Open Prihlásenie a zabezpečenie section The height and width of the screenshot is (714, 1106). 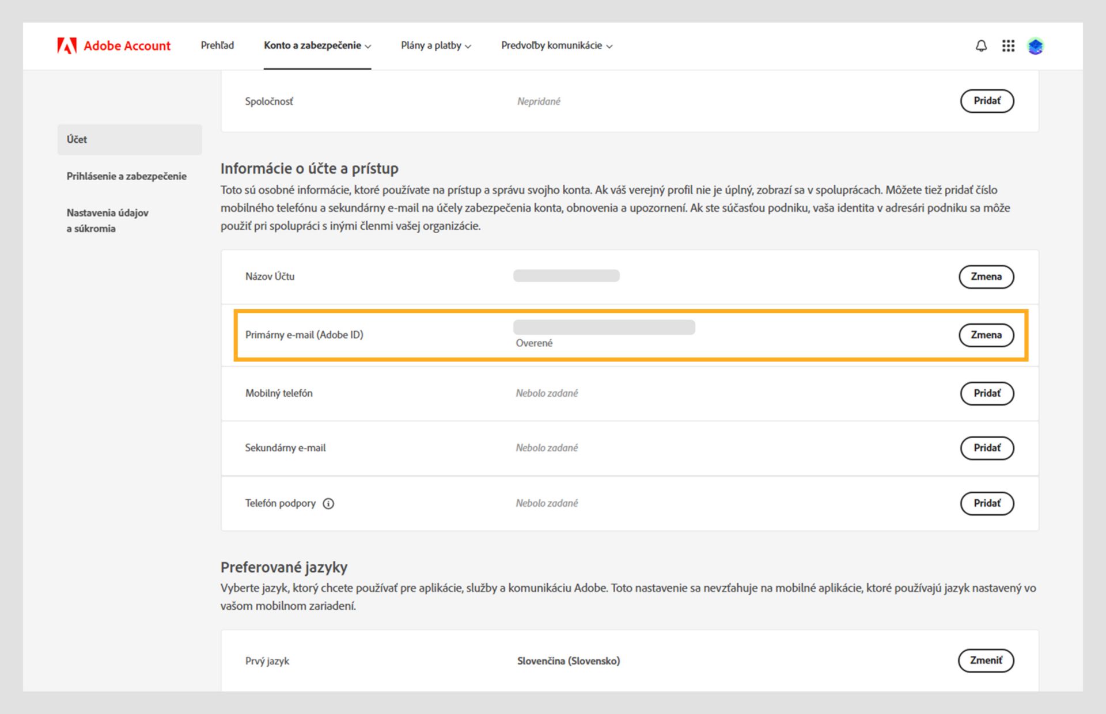pyautogui.click(x=126, y=176)
